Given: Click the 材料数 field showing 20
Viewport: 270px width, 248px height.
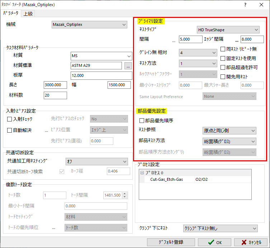Looking at the screenshot, I should click(55, 95).
